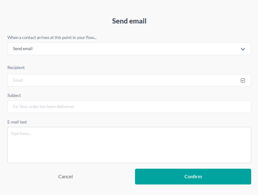Click into the Subject input field
This screenshot has height=195, width=258.
tap(129, 107)
